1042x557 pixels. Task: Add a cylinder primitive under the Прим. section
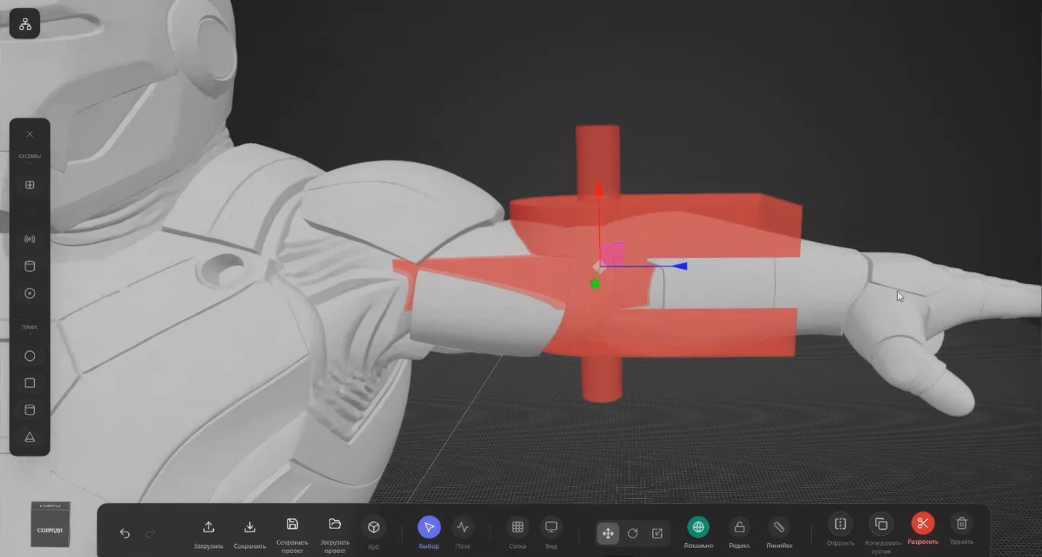30,410
